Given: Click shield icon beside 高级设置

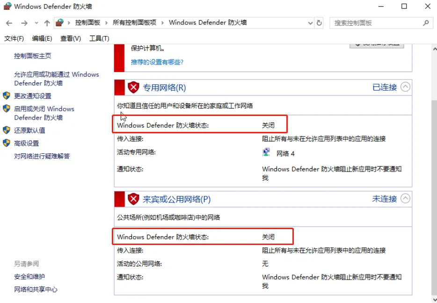Looking at the screenshot, I should point(7,143).
